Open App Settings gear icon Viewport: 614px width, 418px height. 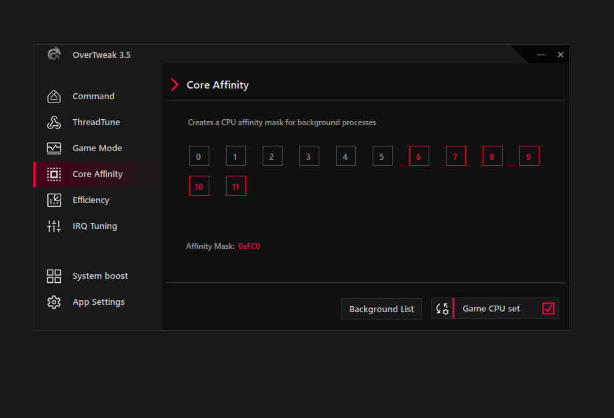[54, 302]
